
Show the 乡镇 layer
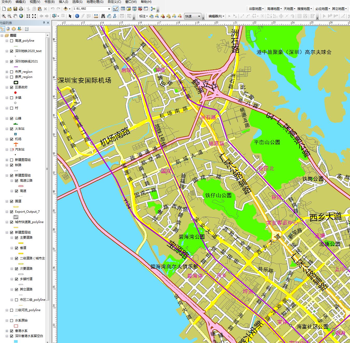pyautogui.click(x=11, y=98)
